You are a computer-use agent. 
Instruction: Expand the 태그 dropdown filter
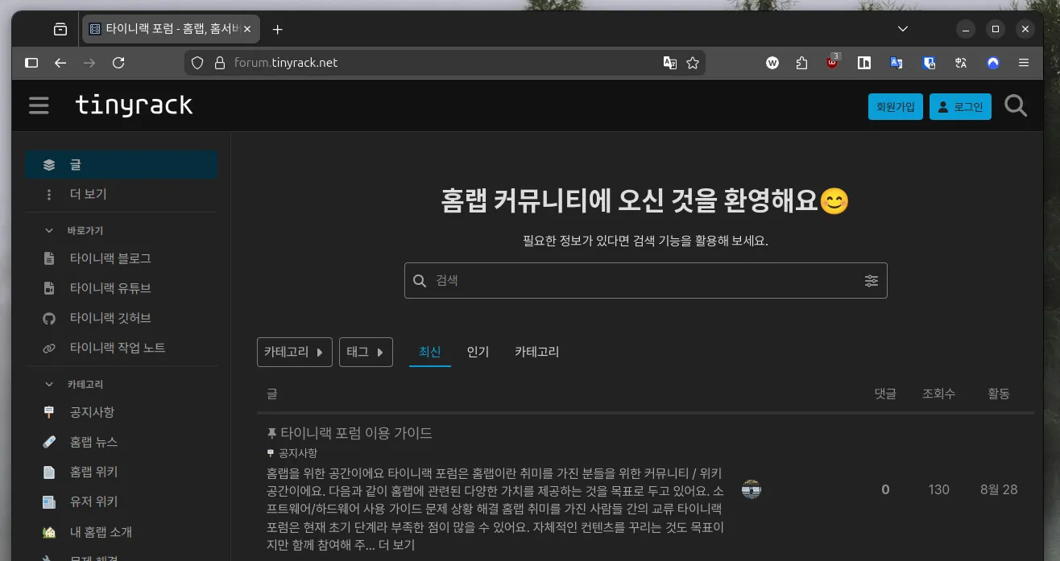366,352
